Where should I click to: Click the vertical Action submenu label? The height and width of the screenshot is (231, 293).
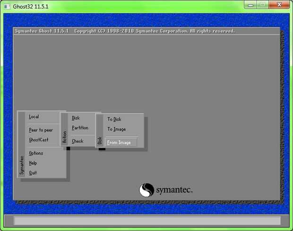coord(65,137)
